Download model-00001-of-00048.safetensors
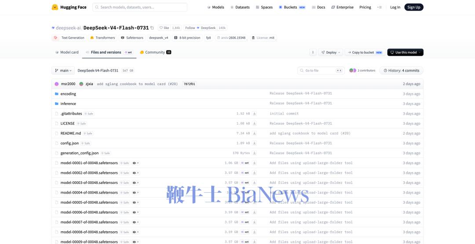Image resolution: width=475 pixels, height=244 pixels. tap(255, 163)
